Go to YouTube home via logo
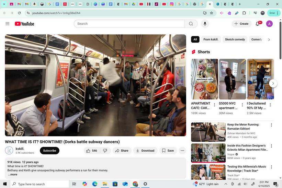The width and height of the screenshot is (282, 188). [x=24, y=24]
